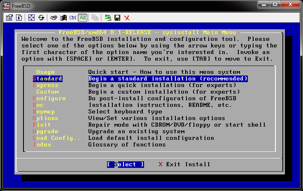303x191 pixels.
Task: Click 'Select keyboard type' description
Action: [125, 111]
